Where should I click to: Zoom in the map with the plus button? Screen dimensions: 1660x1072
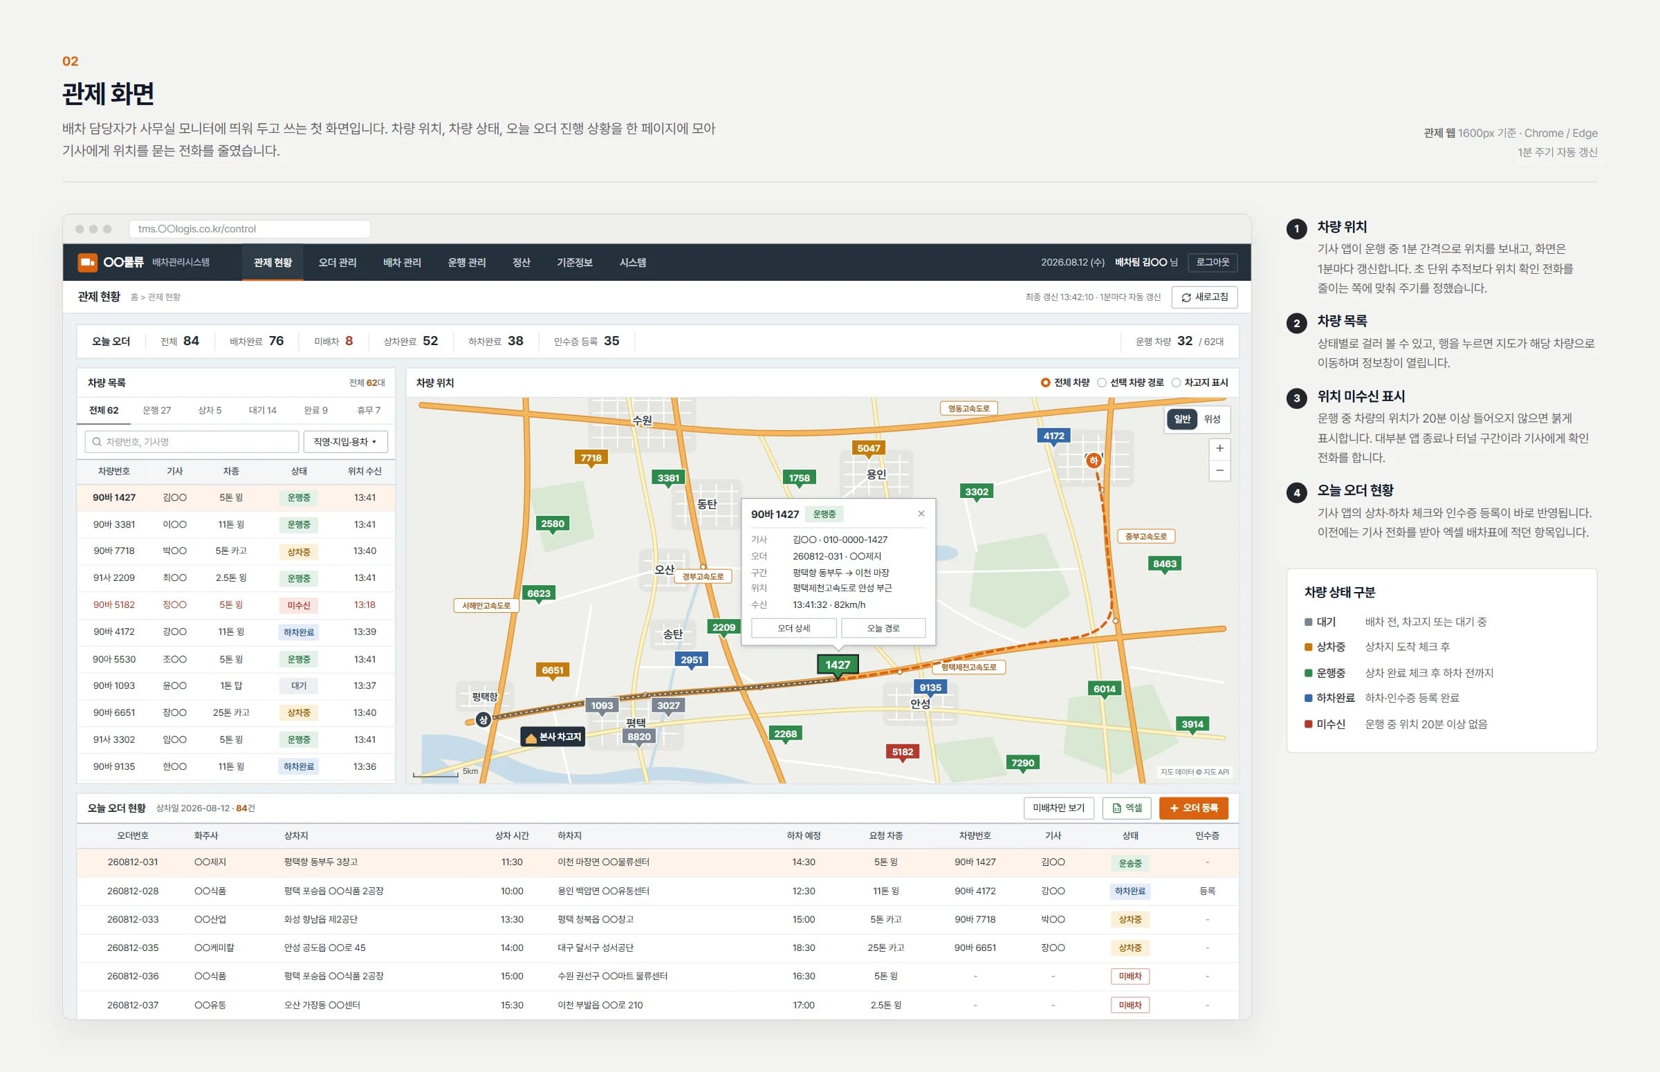(1219, 448)
